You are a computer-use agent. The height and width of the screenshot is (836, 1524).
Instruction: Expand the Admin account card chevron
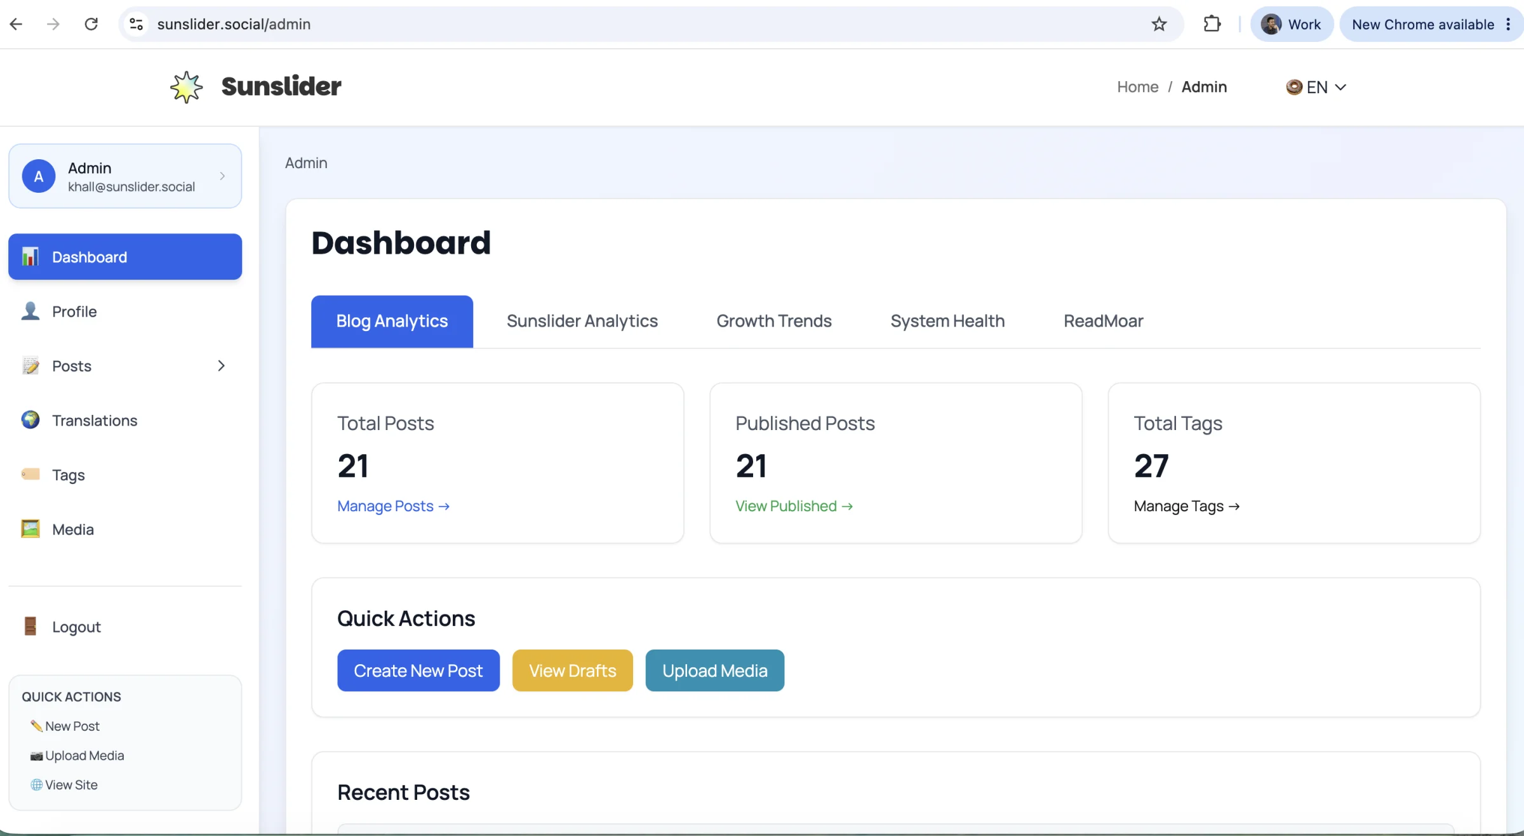pos(222,176)
